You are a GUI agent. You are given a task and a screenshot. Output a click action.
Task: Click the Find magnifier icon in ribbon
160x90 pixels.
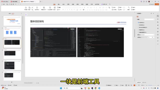pyautogui.click(x=129, y=7)
